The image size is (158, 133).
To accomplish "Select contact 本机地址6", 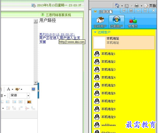I will tap(124, 93).
